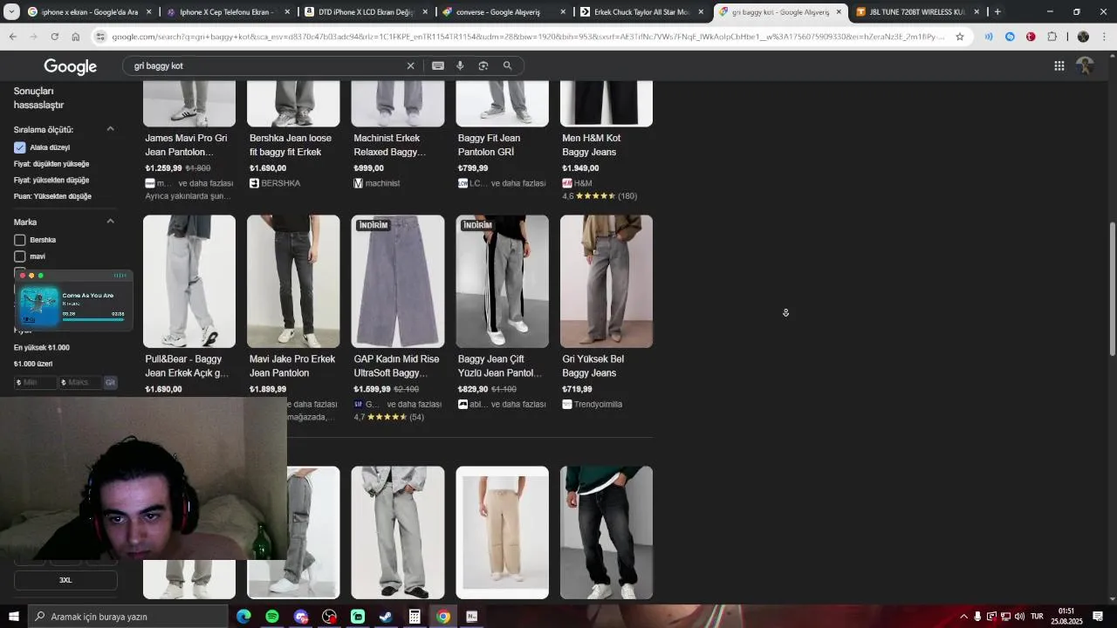
Task: Filter by ₺1.000 üzeri
Action: point(33,364)
